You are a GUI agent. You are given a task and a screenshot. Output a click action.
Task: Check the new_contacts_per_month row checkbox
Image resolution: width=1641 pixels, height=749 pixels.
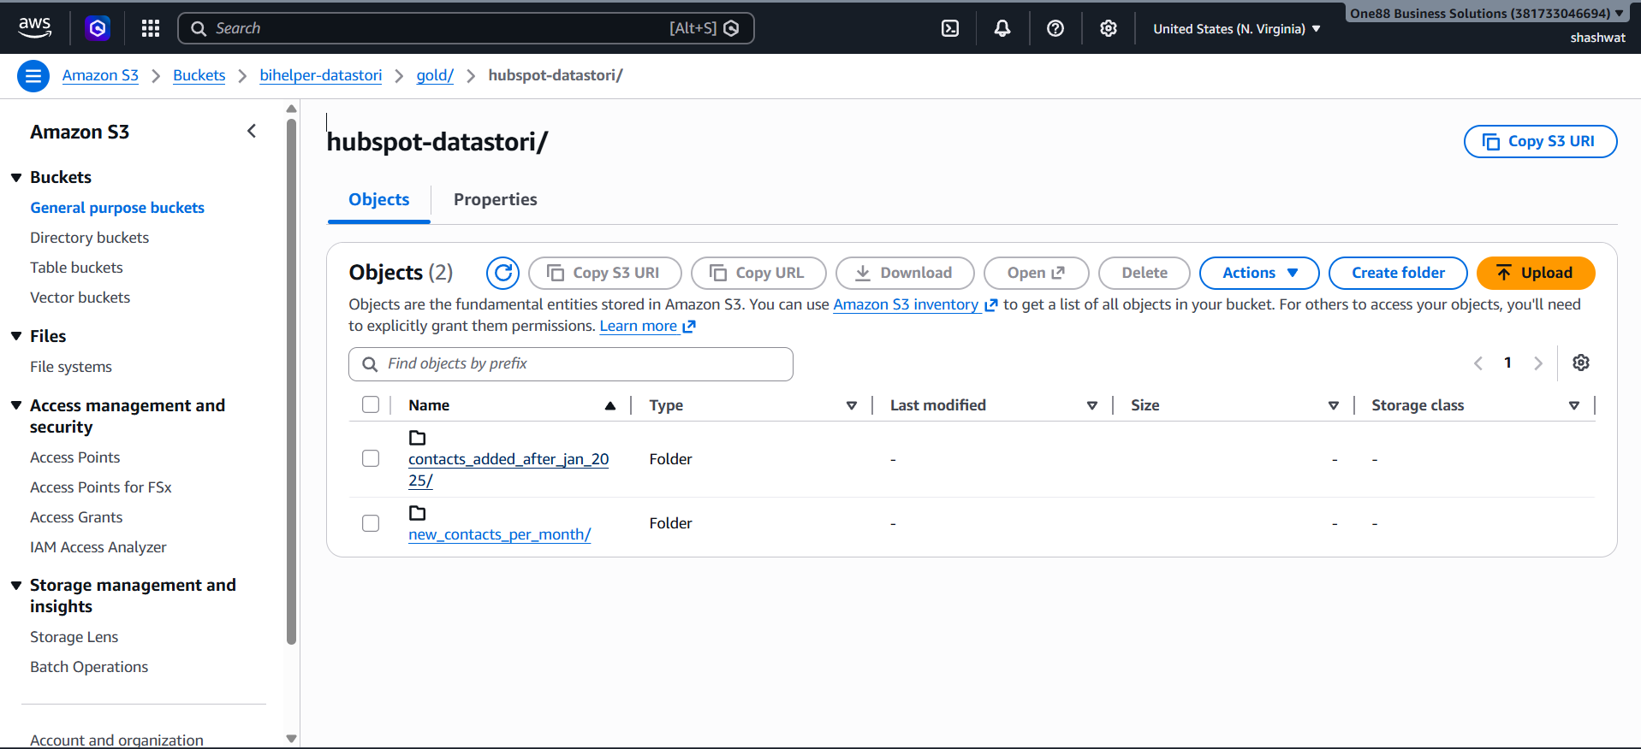pos(371,522)
